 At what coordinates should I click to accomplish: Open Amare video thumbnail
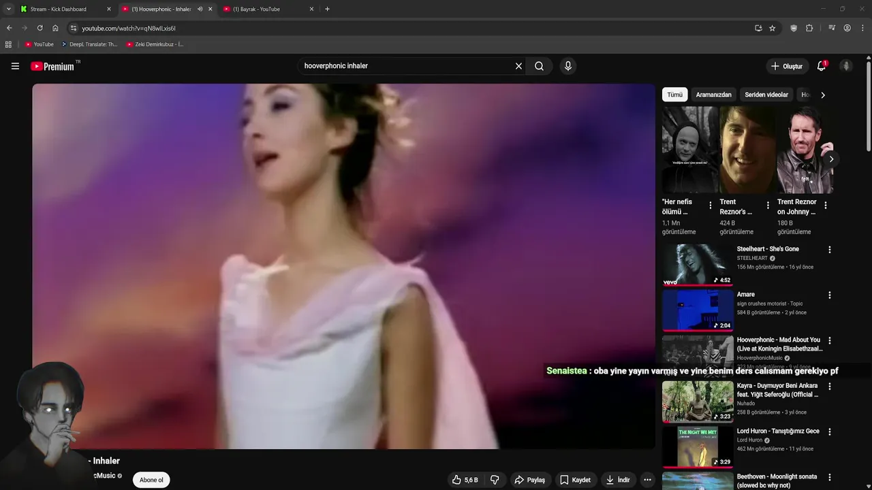pyautogui.click(x=698, y=310)
